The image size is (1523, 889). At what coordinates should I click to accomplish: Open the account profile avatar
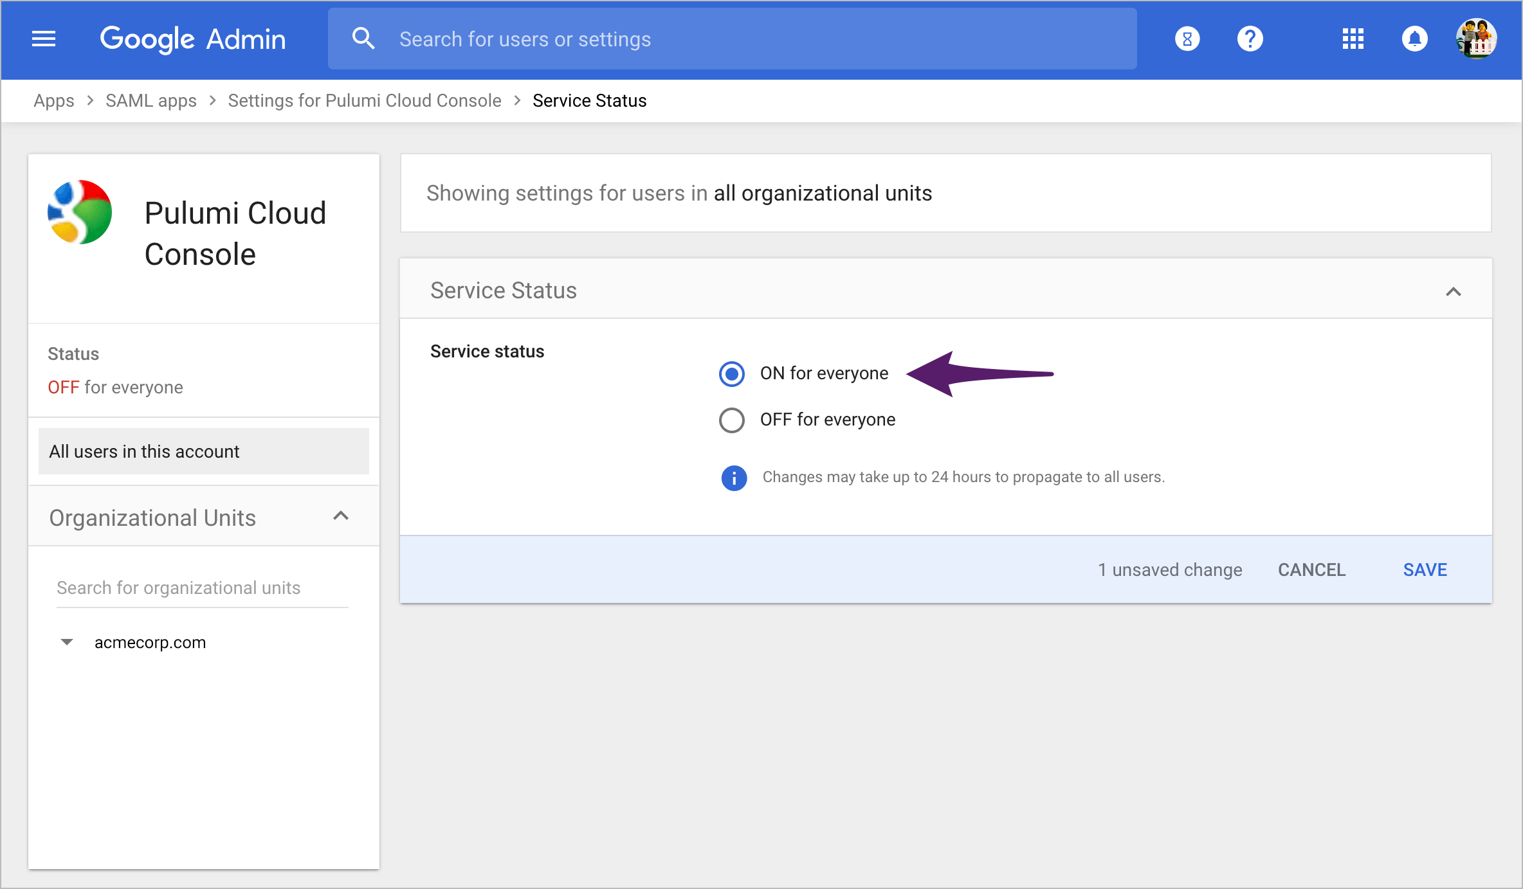tap(1476, 39)
